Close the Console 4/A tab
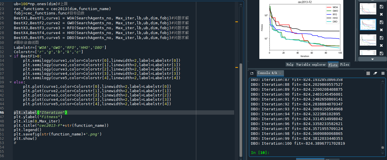387x160 pixels. (x=280, y=73)
